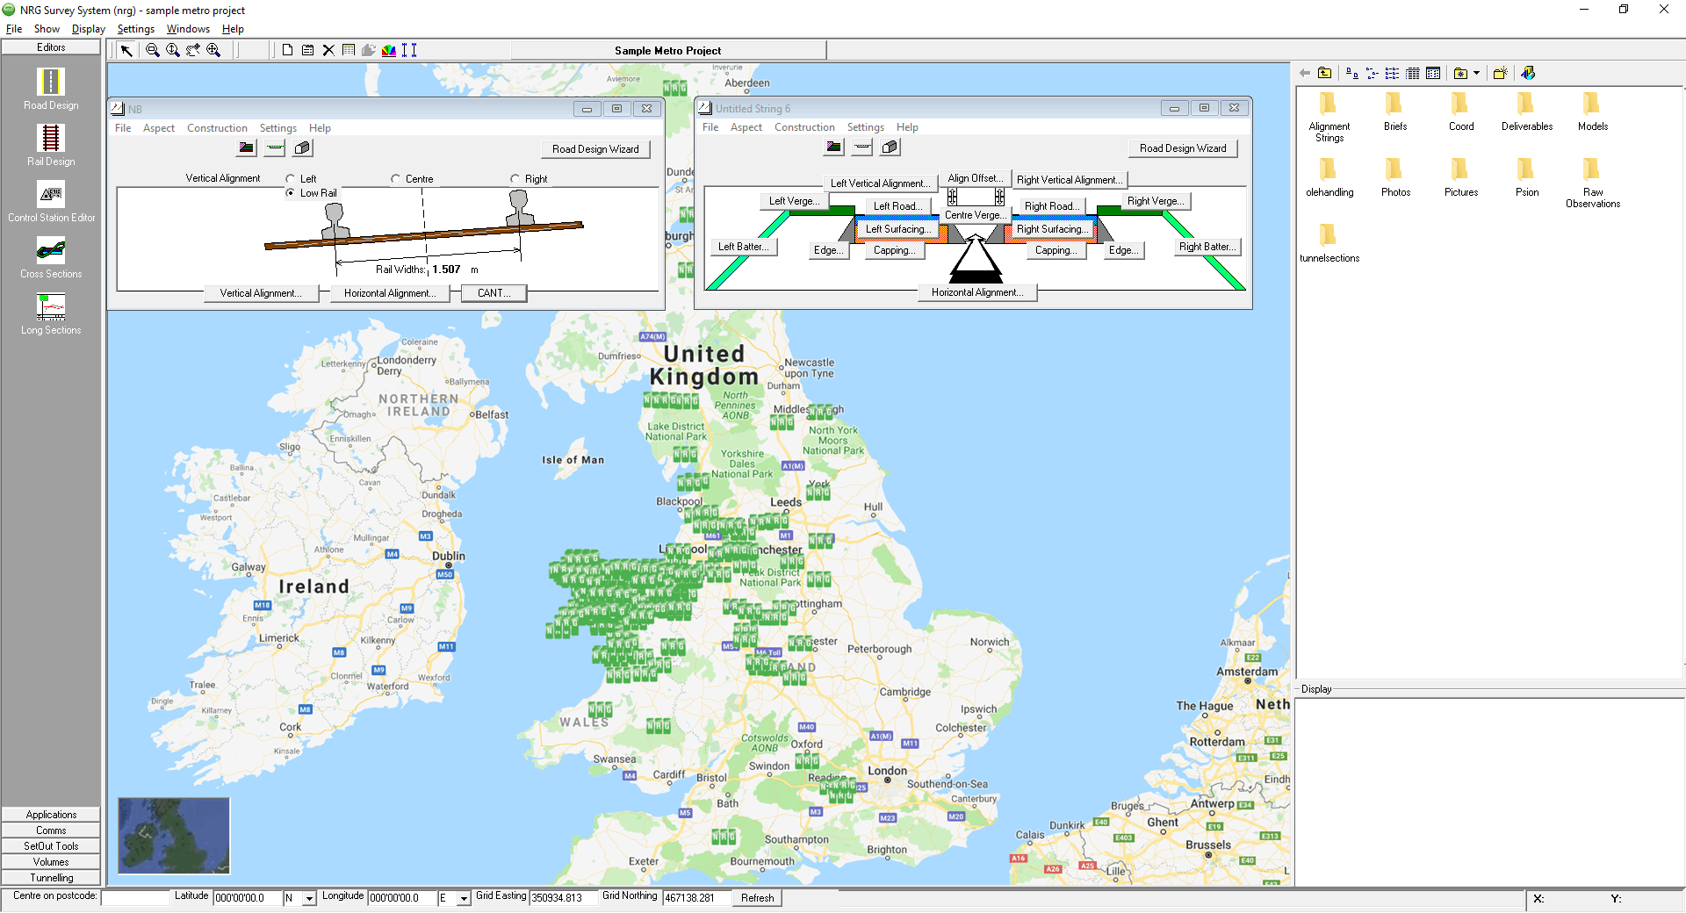This screenshot has height=913, width=1686.
Task: Open the properties form icon in toolbar
Action: tap(307, 50)
